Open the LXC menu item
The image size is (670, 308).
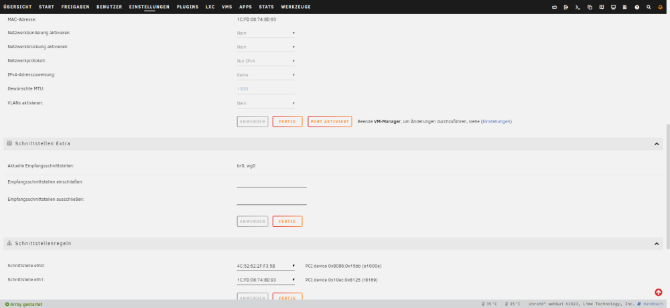(x=210, y=7)
